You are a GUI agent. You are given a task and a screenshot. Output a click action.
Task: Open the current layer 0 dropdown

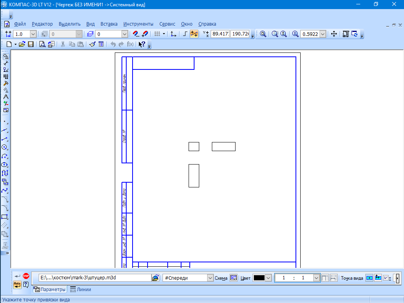(x=125, y=34)
